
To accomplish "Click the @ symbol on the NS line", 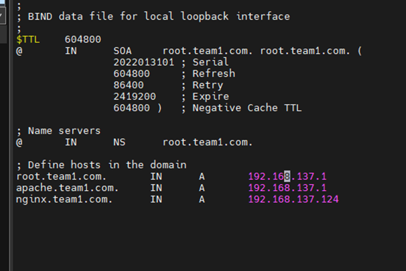I will click(19, 143).
